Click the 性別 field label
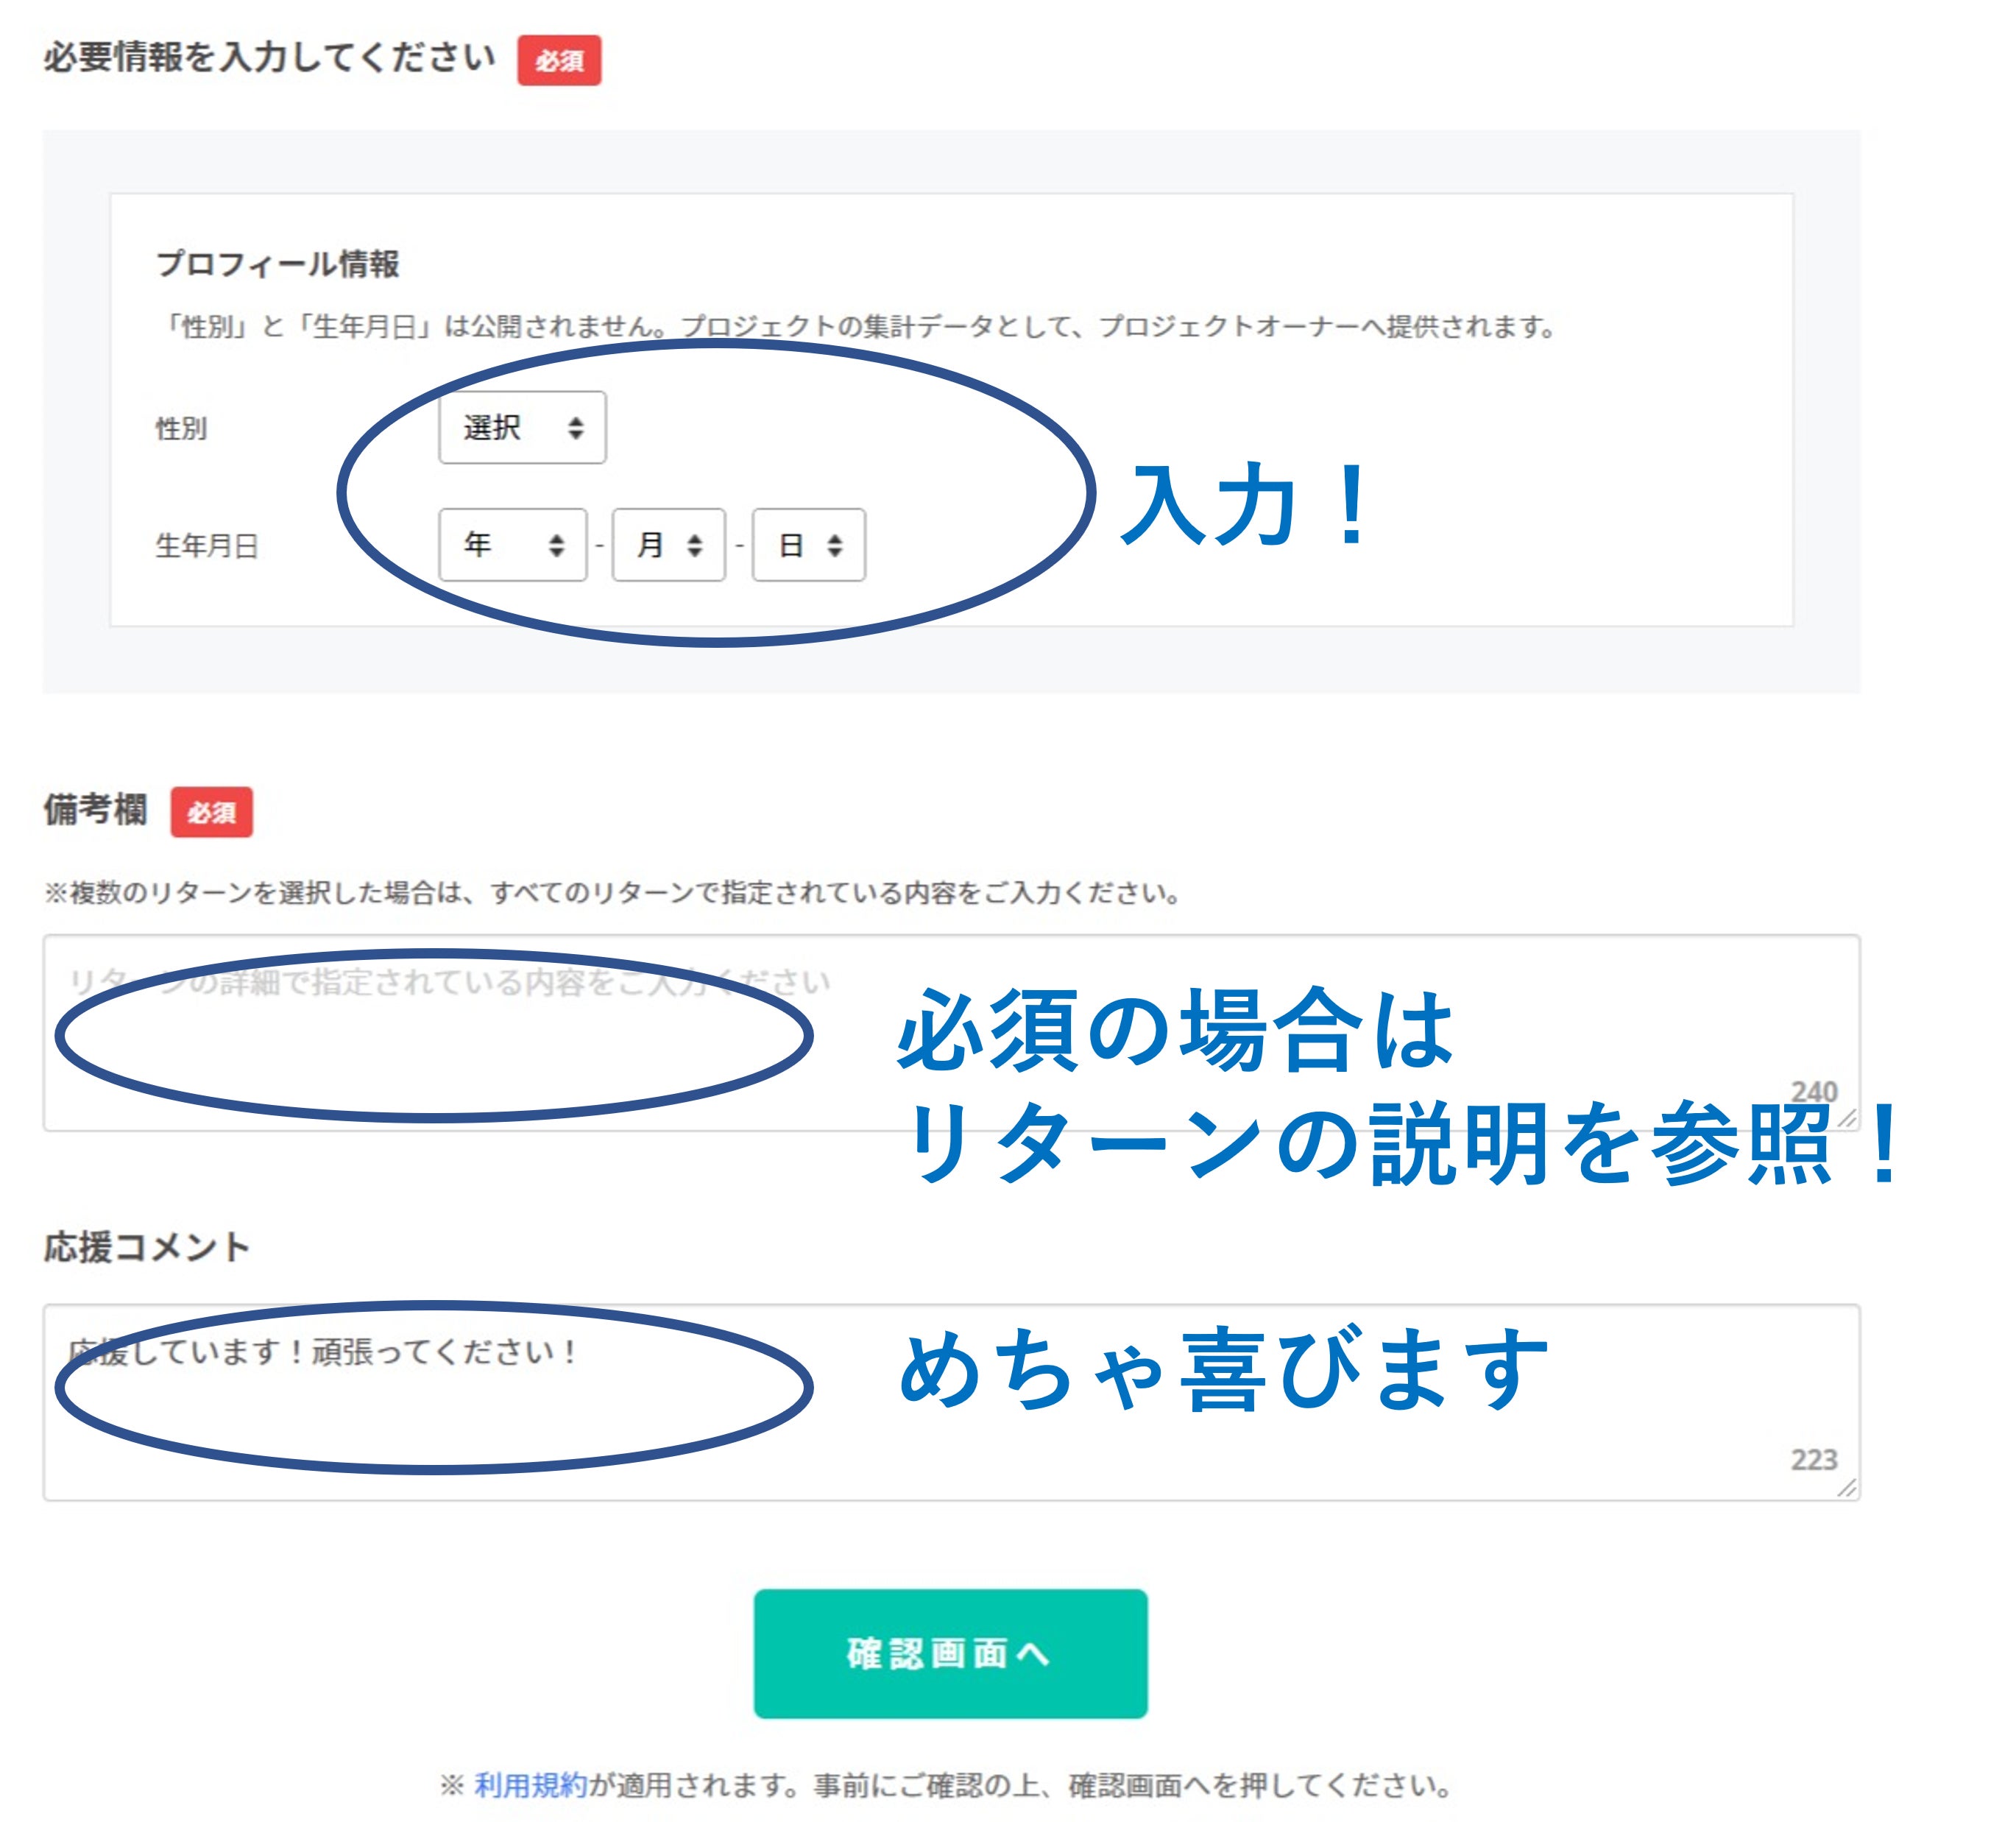The image size is (2016, 1822). point(181,429)
